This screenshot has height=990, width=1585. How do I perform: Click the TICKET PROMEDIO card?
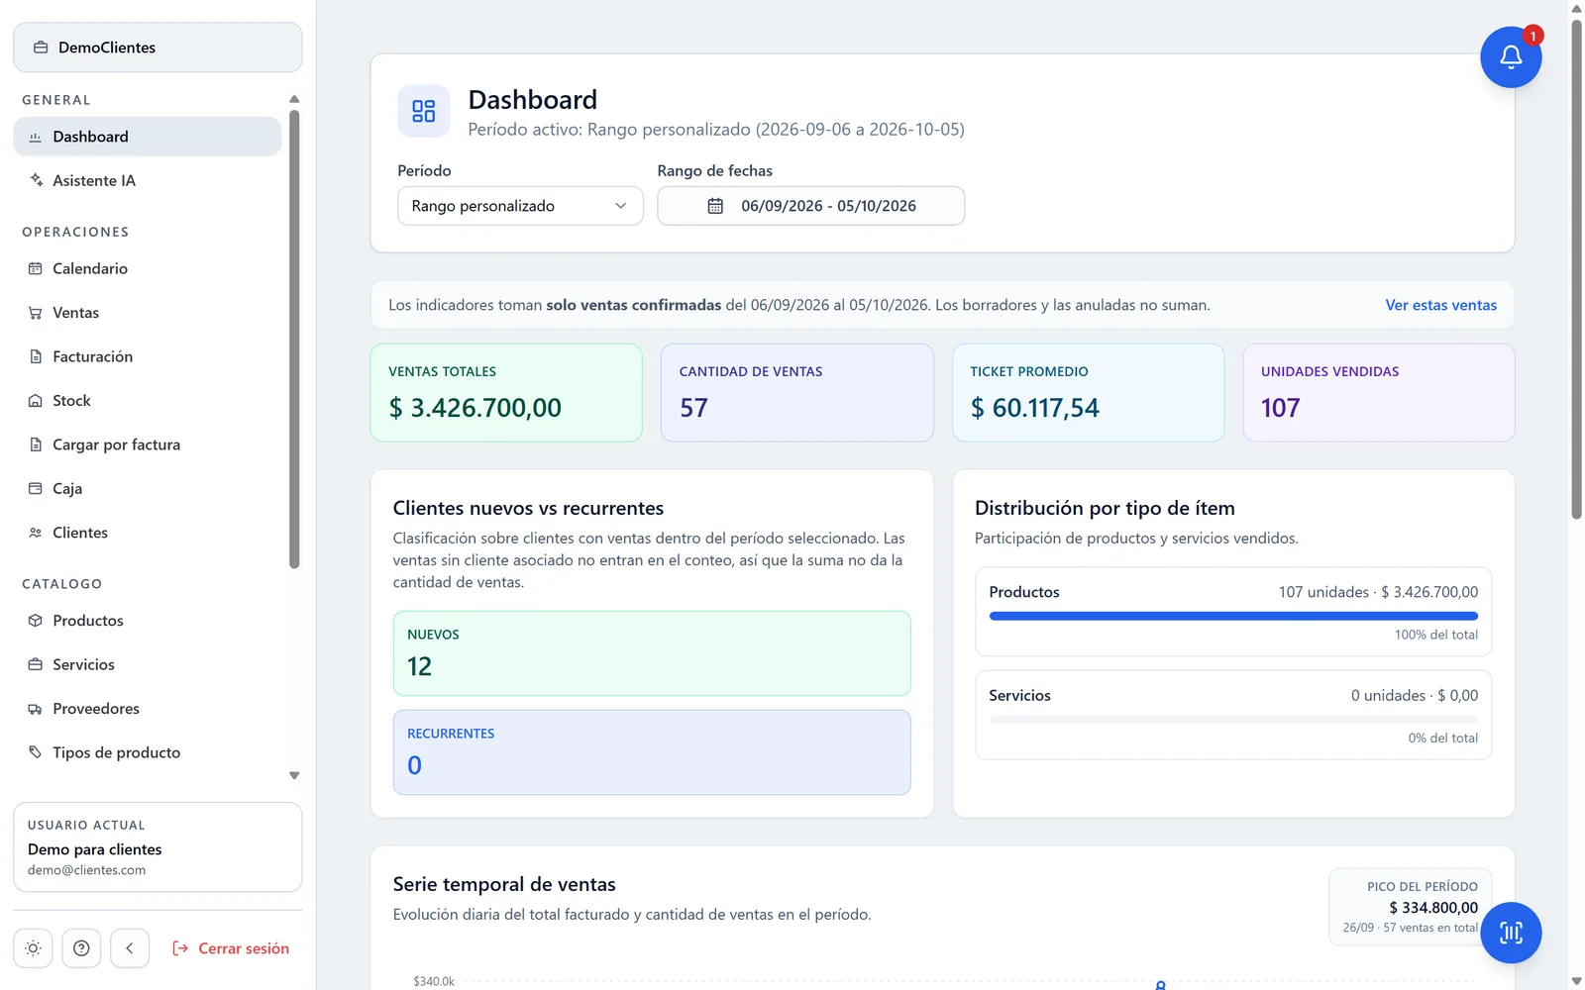pyautogui.click(x=1088, y=393)
